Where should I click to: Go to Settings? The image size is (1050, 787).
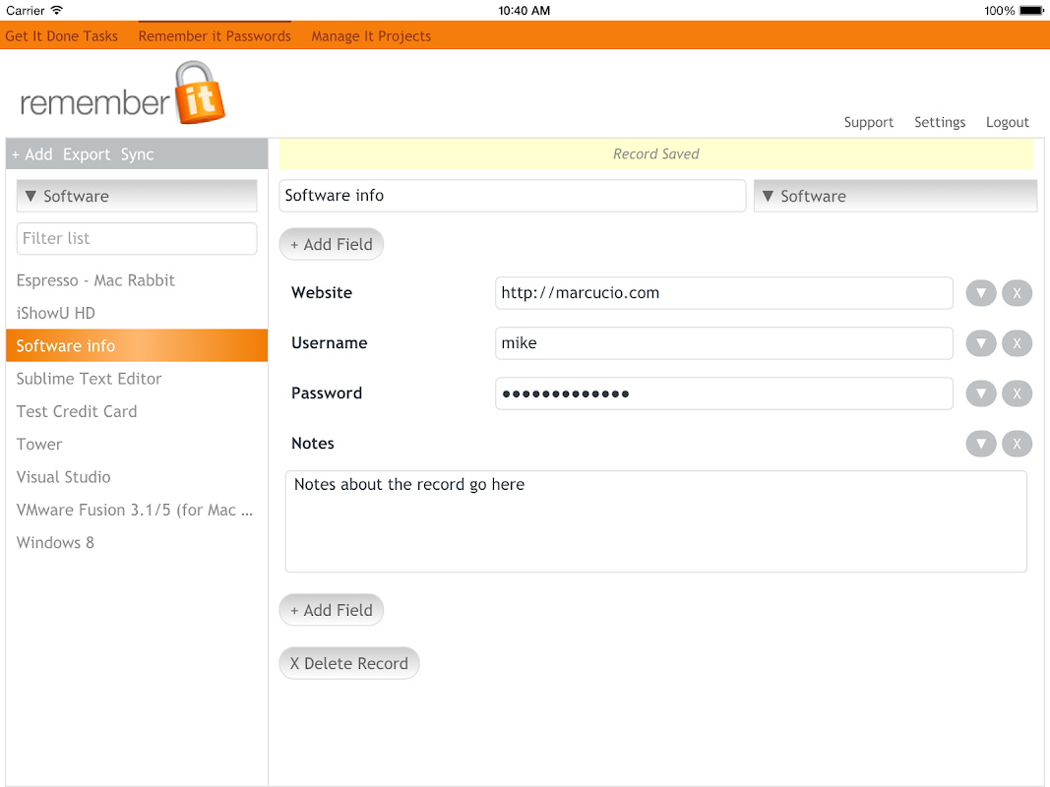coord(940,122)
